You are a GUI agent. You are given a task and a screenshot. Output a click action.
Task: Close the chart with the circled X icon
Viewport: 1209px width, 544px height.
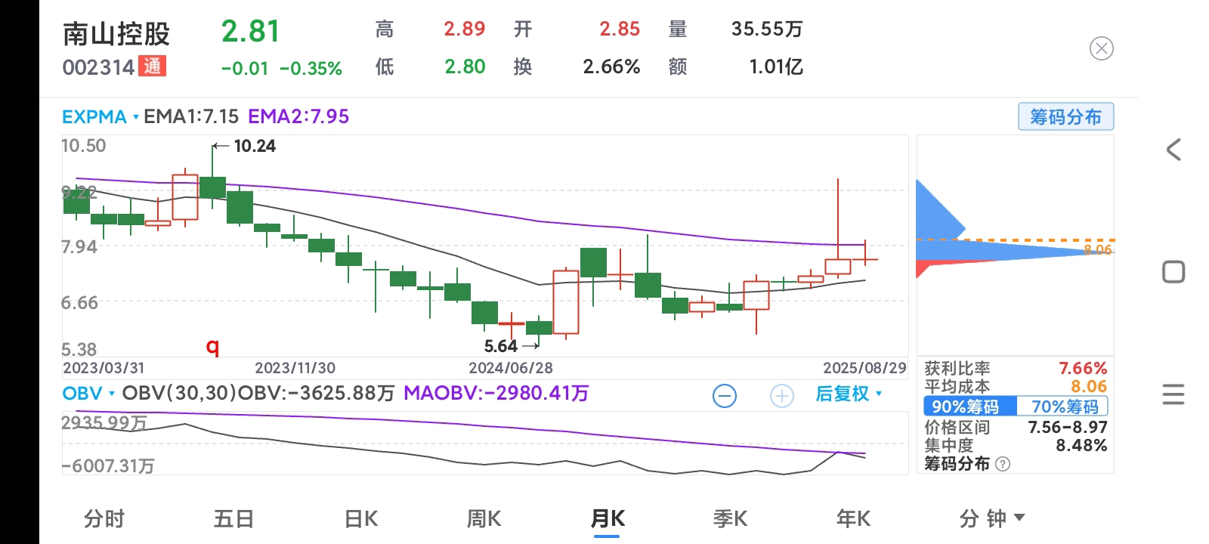[1102, 49]
